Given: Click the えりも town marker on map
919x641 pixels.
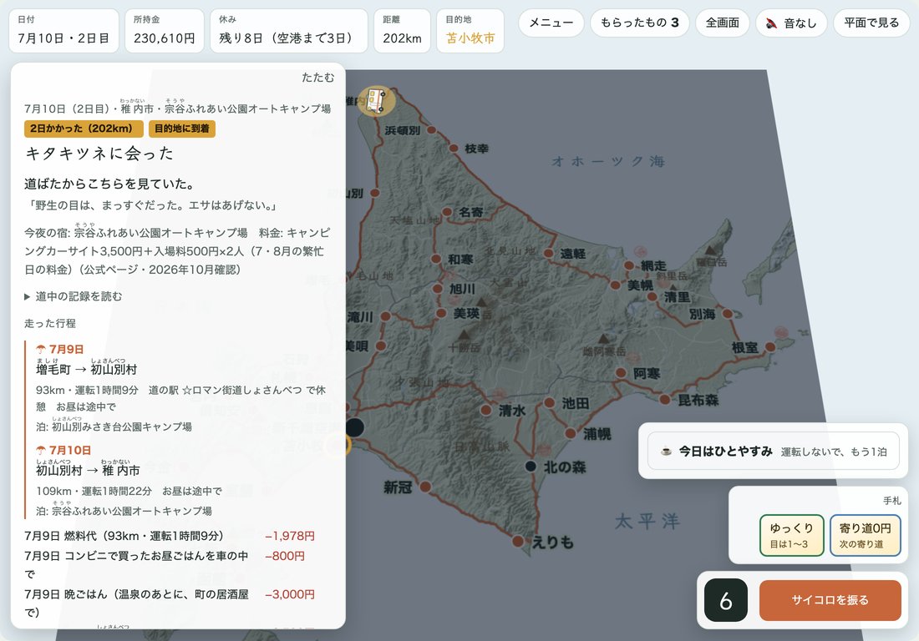Looking at the screenshot, I should (517, 541).
